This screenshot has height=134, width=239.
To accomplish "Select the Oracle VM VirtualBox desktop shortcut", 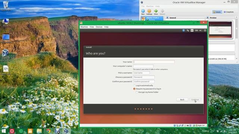I will point(6,55).
